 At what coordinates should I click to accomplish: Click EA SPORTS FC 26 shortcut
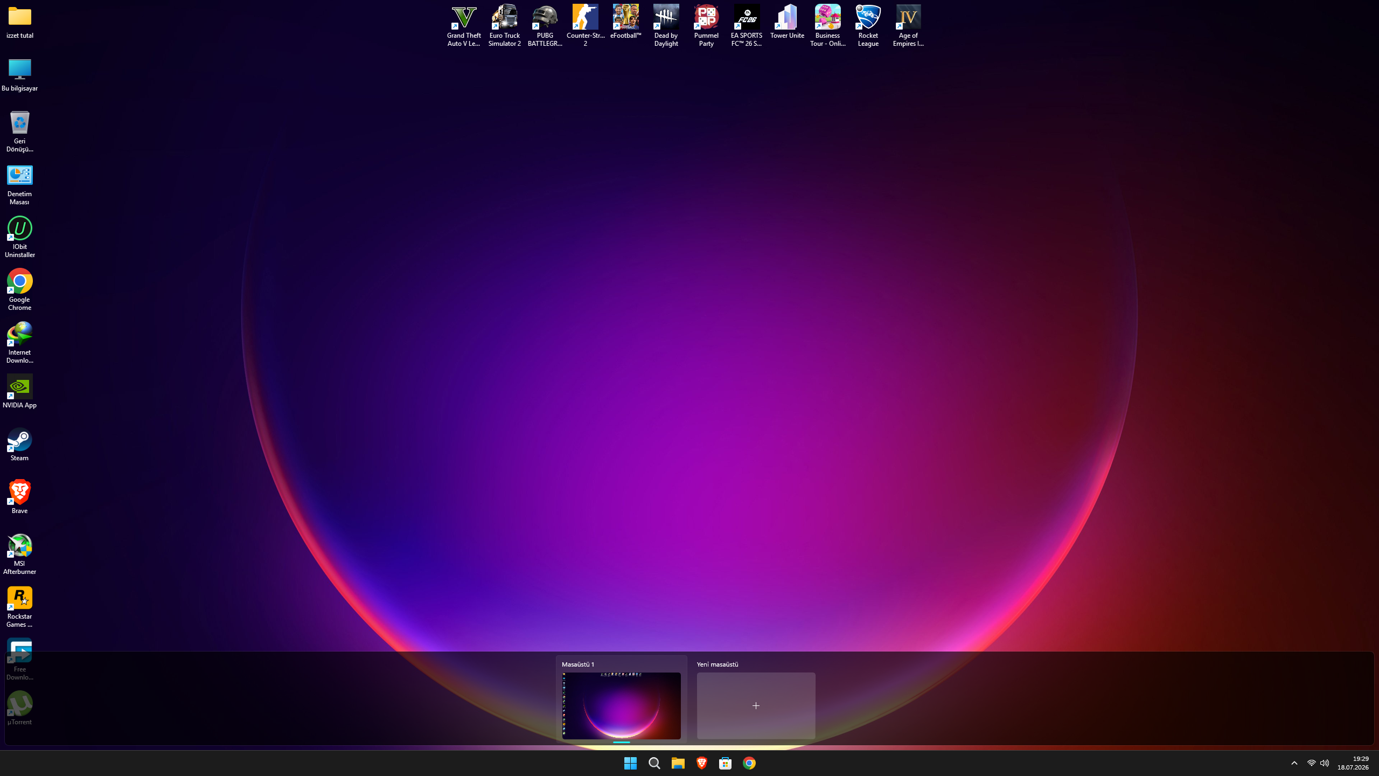[x=747, y=26]
